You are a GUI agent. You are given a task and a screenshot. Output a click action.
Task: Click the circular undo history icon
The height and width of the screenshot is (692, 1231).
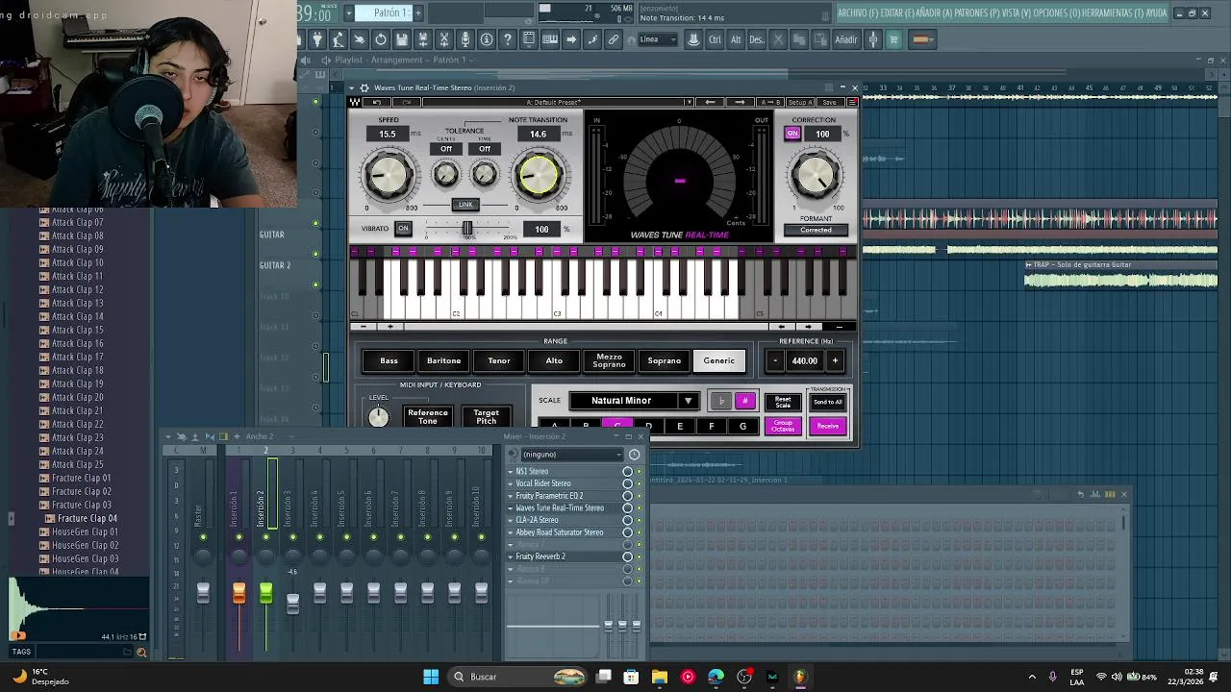(x=381, y=39)
